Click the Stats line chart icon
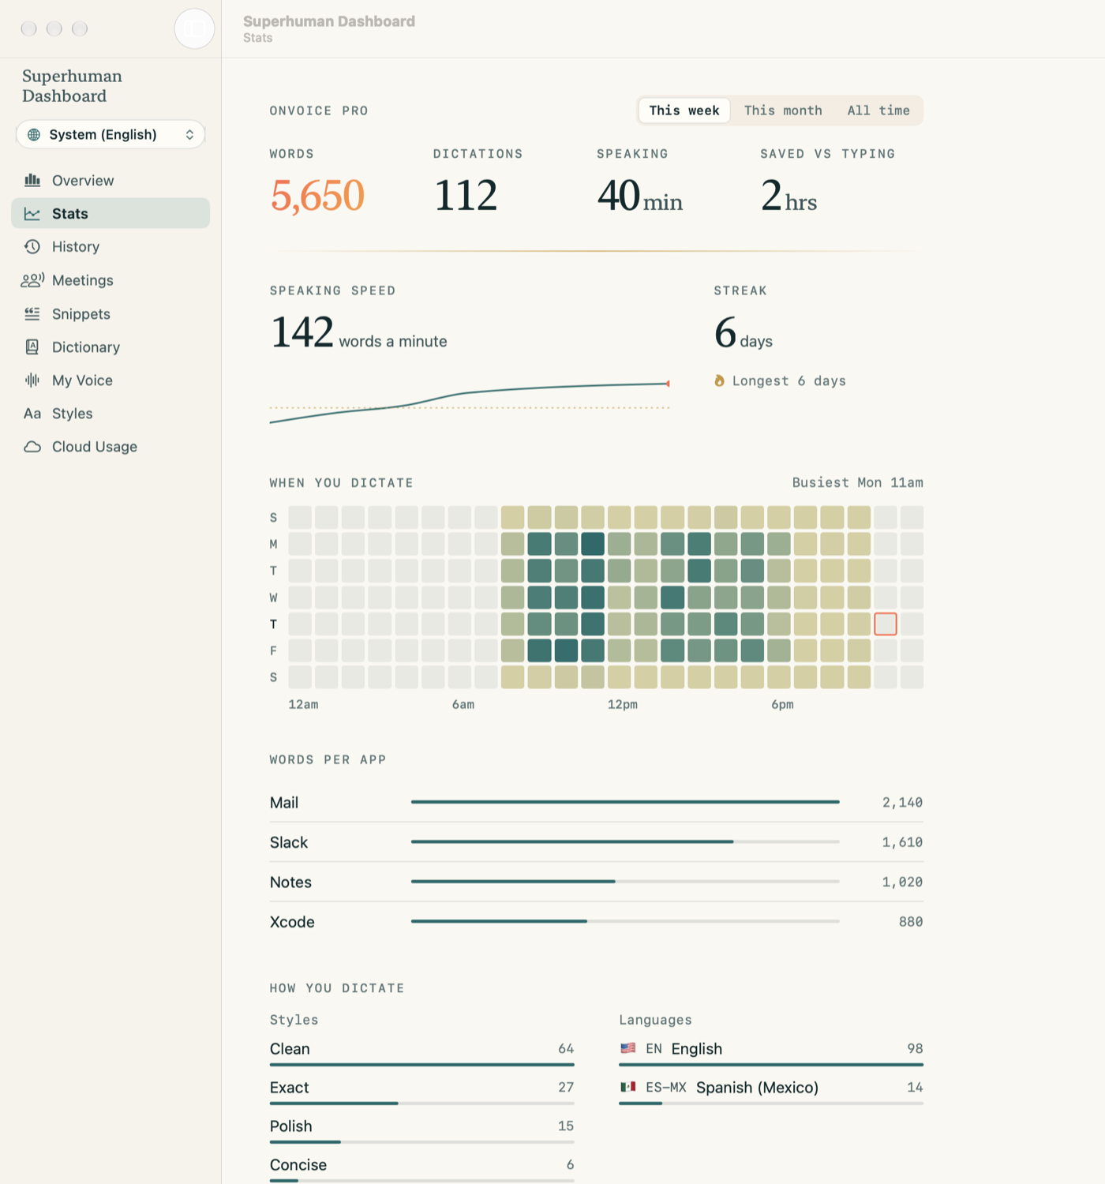 (x=32, y=214)
